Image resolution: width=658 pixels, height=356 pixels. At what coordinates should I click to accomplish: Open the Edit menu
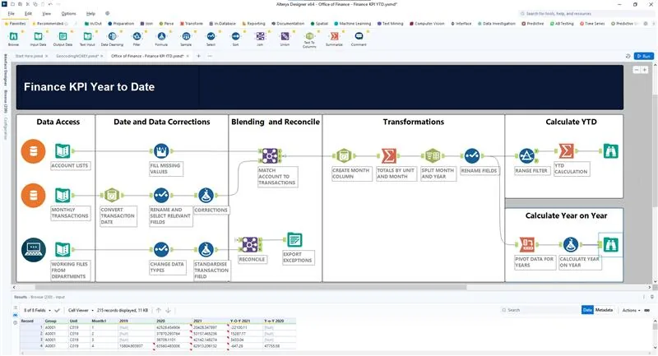coord(28,13)
